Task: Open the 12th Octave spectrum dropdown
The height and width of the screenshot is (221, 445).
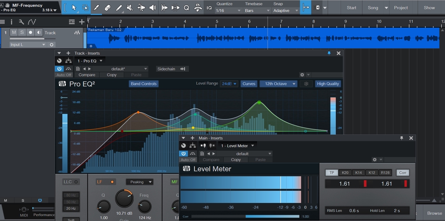Action: [x=278, y=84]
